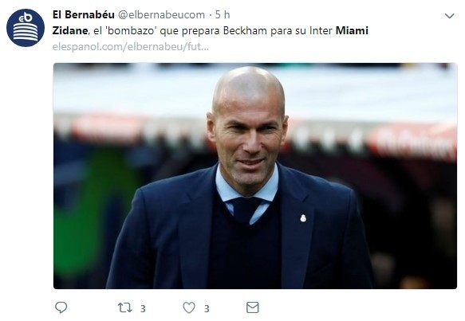The height and width of the screenshot is (321, 465).
Task: Like the tweet with the heart icon
Action: pos(189,307)
